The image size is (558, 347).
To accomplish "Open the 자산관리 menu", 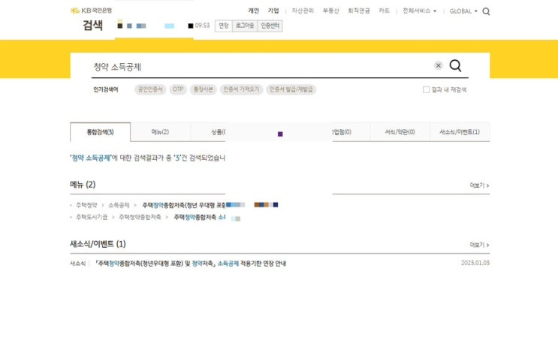I will point(303,11).
